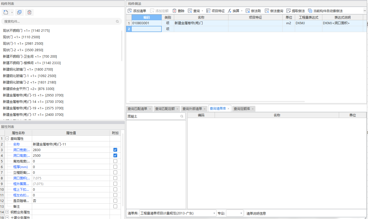This screenshot has width=368, height=219.
Task: Select component 新建不锈钢门-卫生间
Action: 30,57
